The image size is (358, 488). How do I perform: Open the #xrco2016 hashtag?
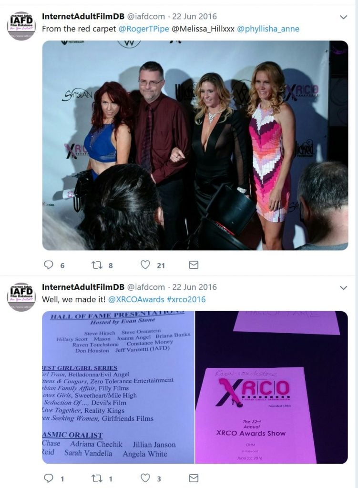coord(186,299)
